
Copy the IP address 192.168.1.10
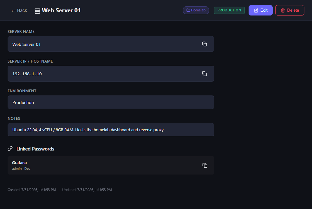pos(204,74)
